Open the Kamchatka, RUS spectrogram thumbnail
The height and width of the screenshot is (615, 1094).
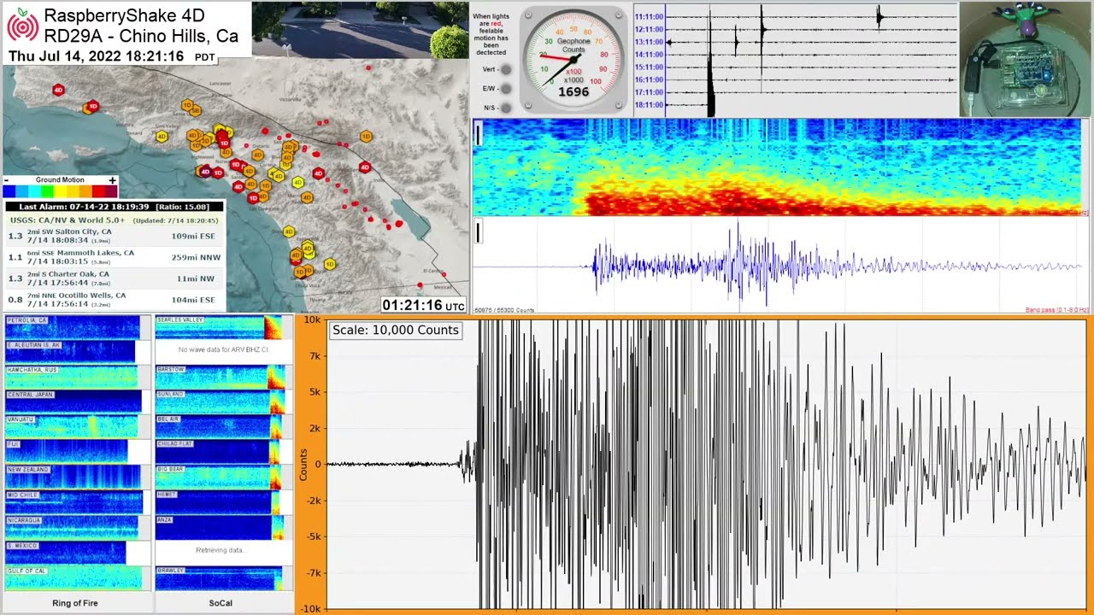[73, 377]
